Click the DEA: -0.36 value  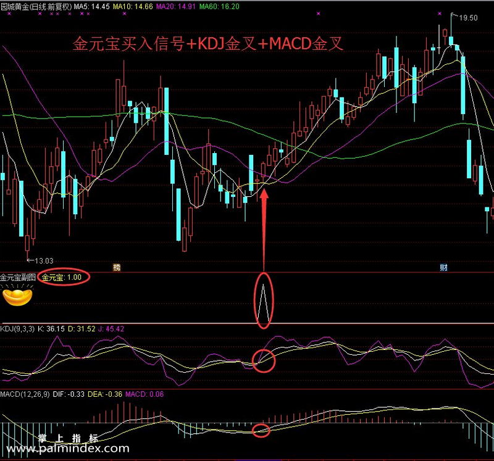point(105,394)
